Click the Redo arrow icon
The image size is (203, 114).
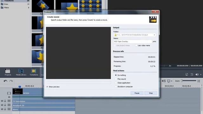click(11, 81)
